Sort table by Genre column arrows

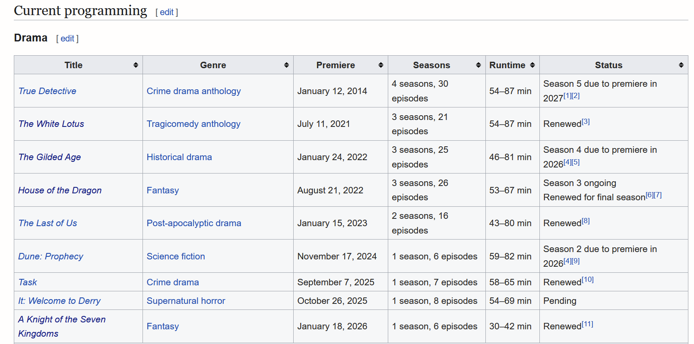point(286,65)
